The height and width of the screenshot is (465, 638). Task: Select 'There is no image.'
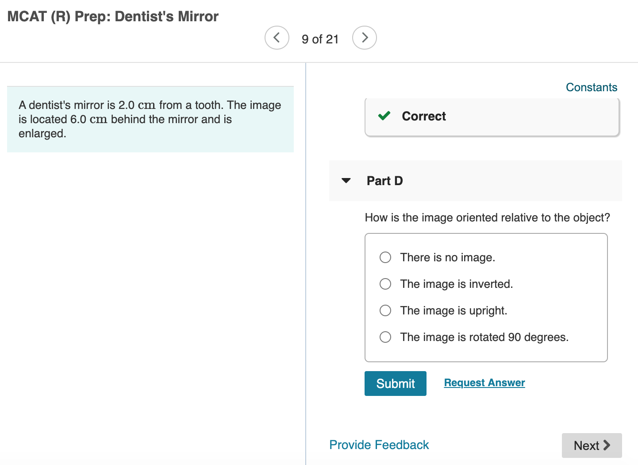click(385, 257)
